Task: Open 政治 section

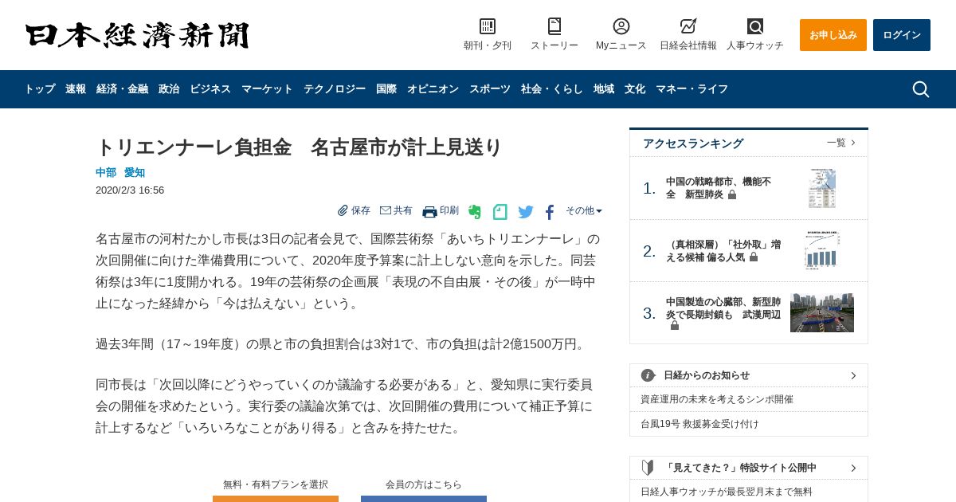Action: (x=169, y=89)
